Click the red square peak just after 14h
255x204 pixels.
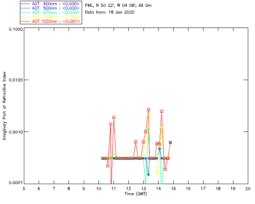click(x=161, y=112)
